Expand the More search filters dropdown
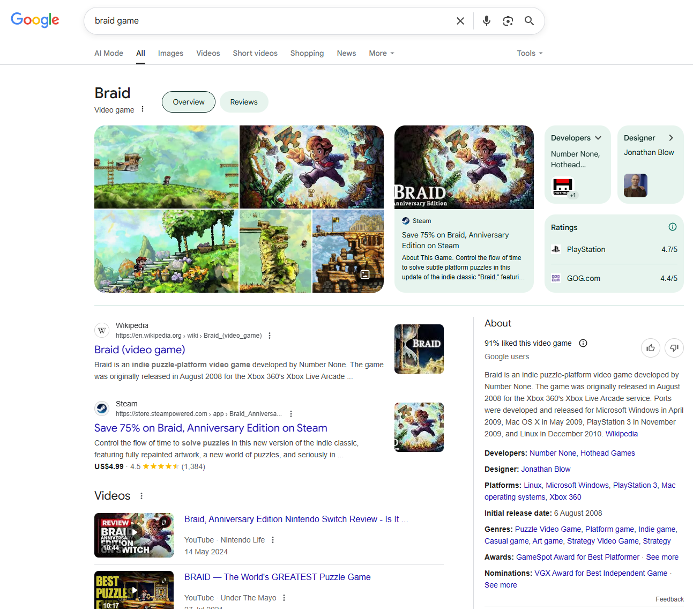This screenshot has height=609, width=693. tap(382, 53)
